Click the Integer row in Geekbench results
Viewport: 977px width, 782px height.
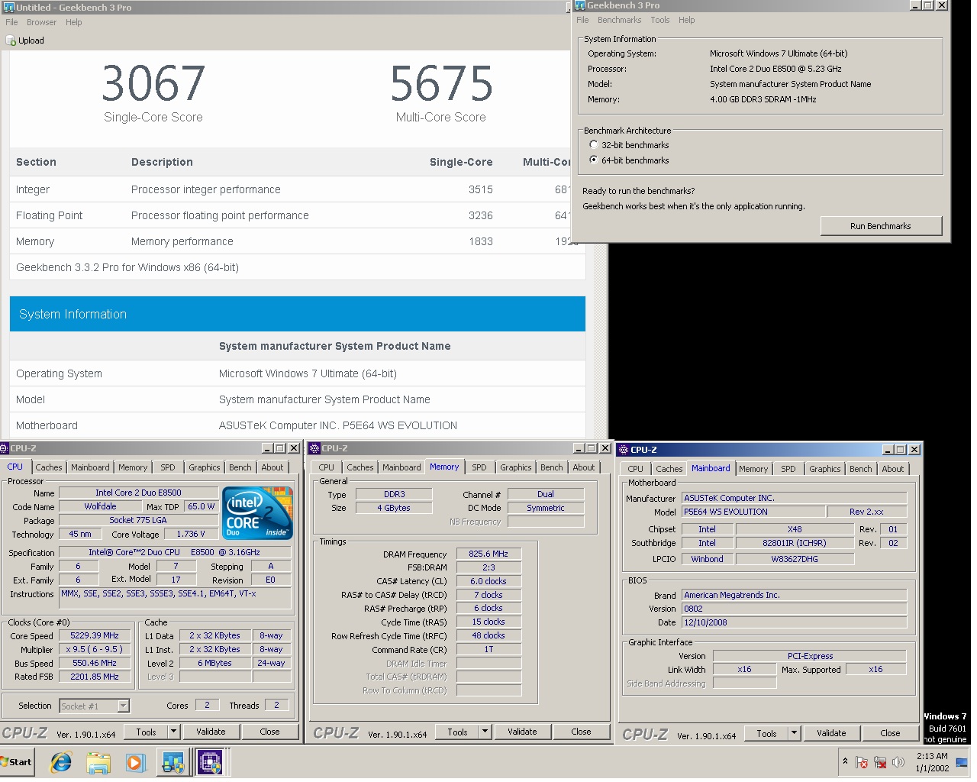[298, 189]
